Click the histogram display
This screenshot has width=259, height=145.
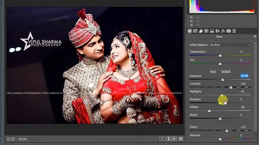pos(222,6)
